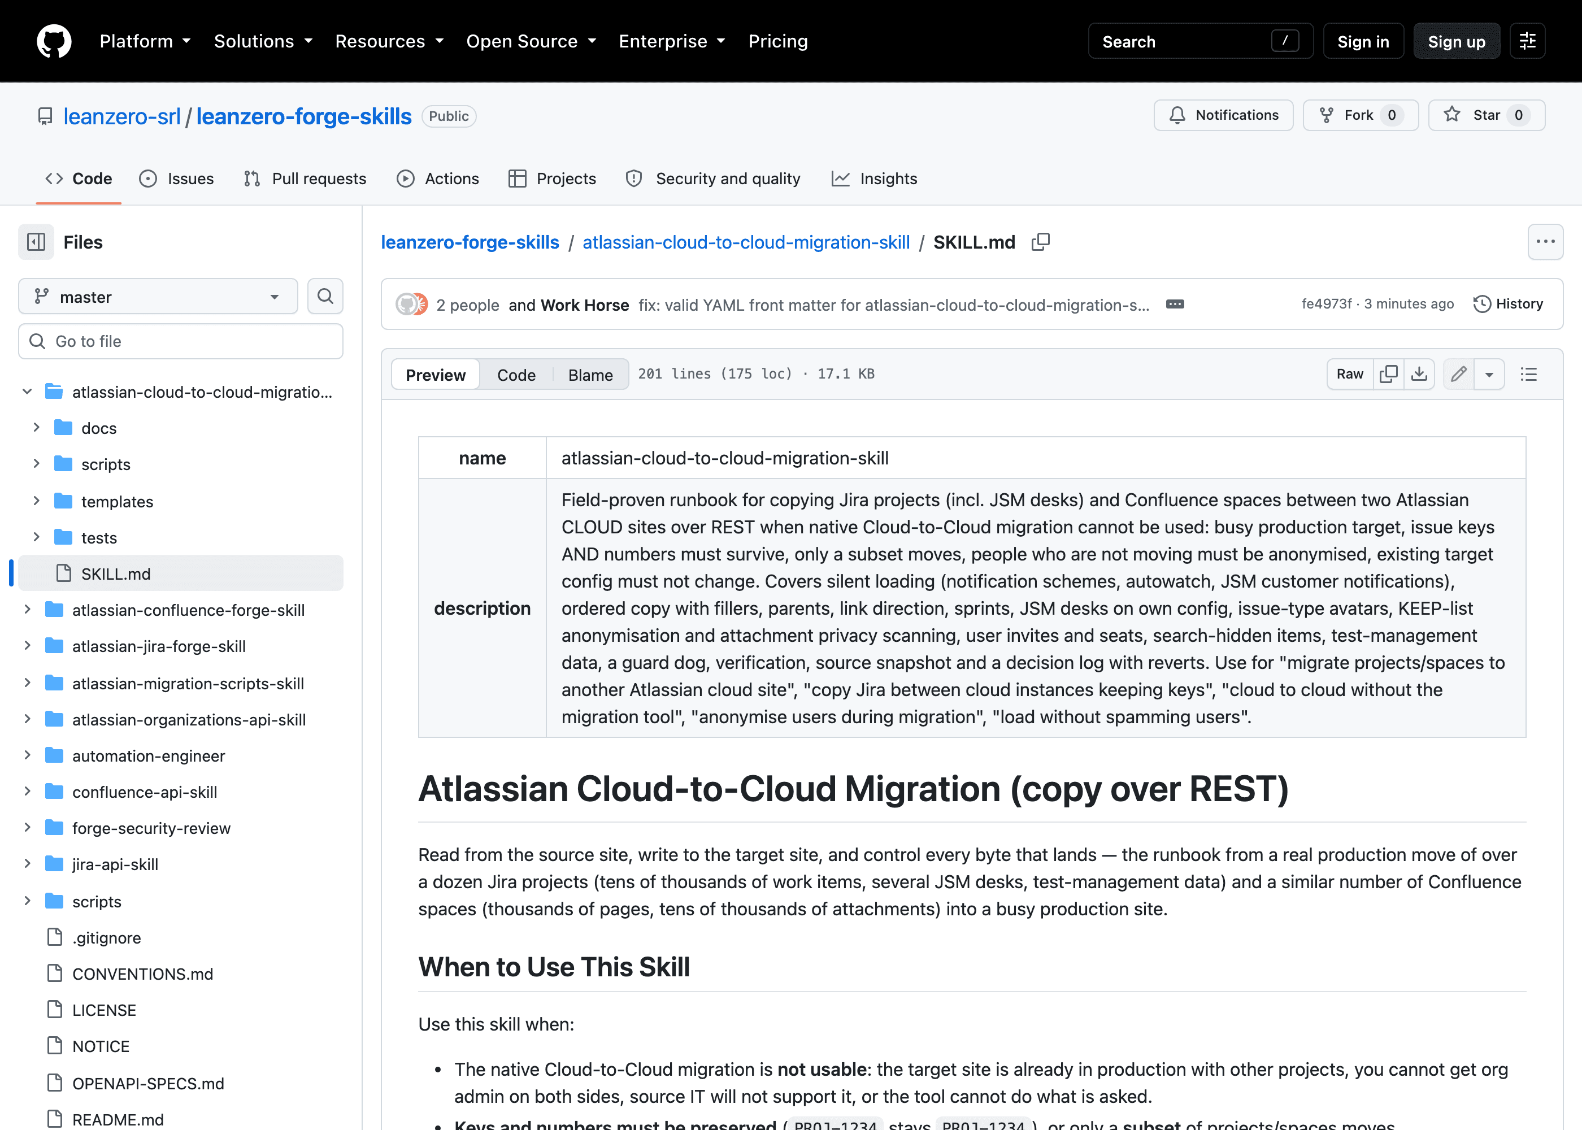Switch file view to Preview
The image size is (1582, 1130).
point(436,375)
